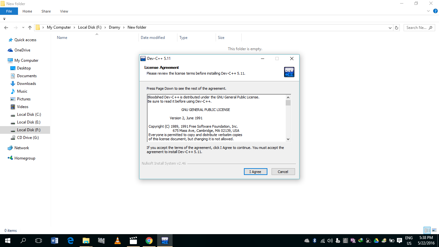Image resolution: width=439 pixels, height=247 pixels.
Task: Open Google Chrome from the taskbar
Action: [149, 241]
